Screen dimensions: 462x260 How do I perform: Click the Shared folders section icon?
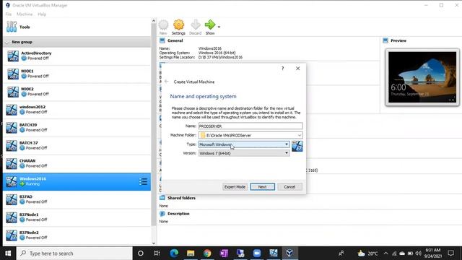(x=162, y=198)
